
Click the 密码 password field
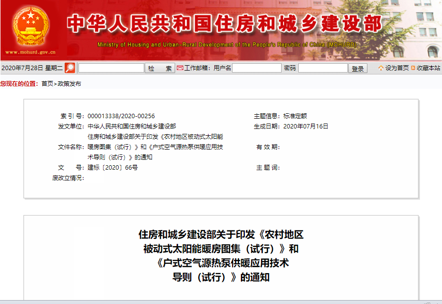tap(321, 68)
